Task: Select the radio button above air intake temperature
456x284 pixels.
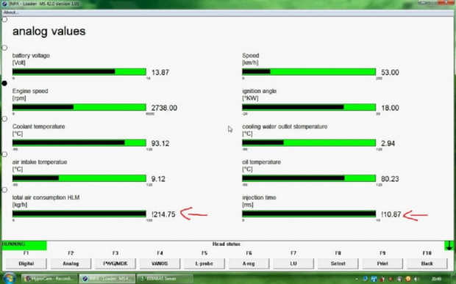Action: pos(4,154)
